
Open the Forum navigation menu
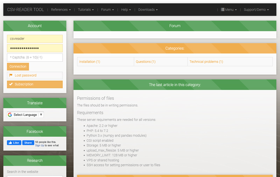[107, 10]
